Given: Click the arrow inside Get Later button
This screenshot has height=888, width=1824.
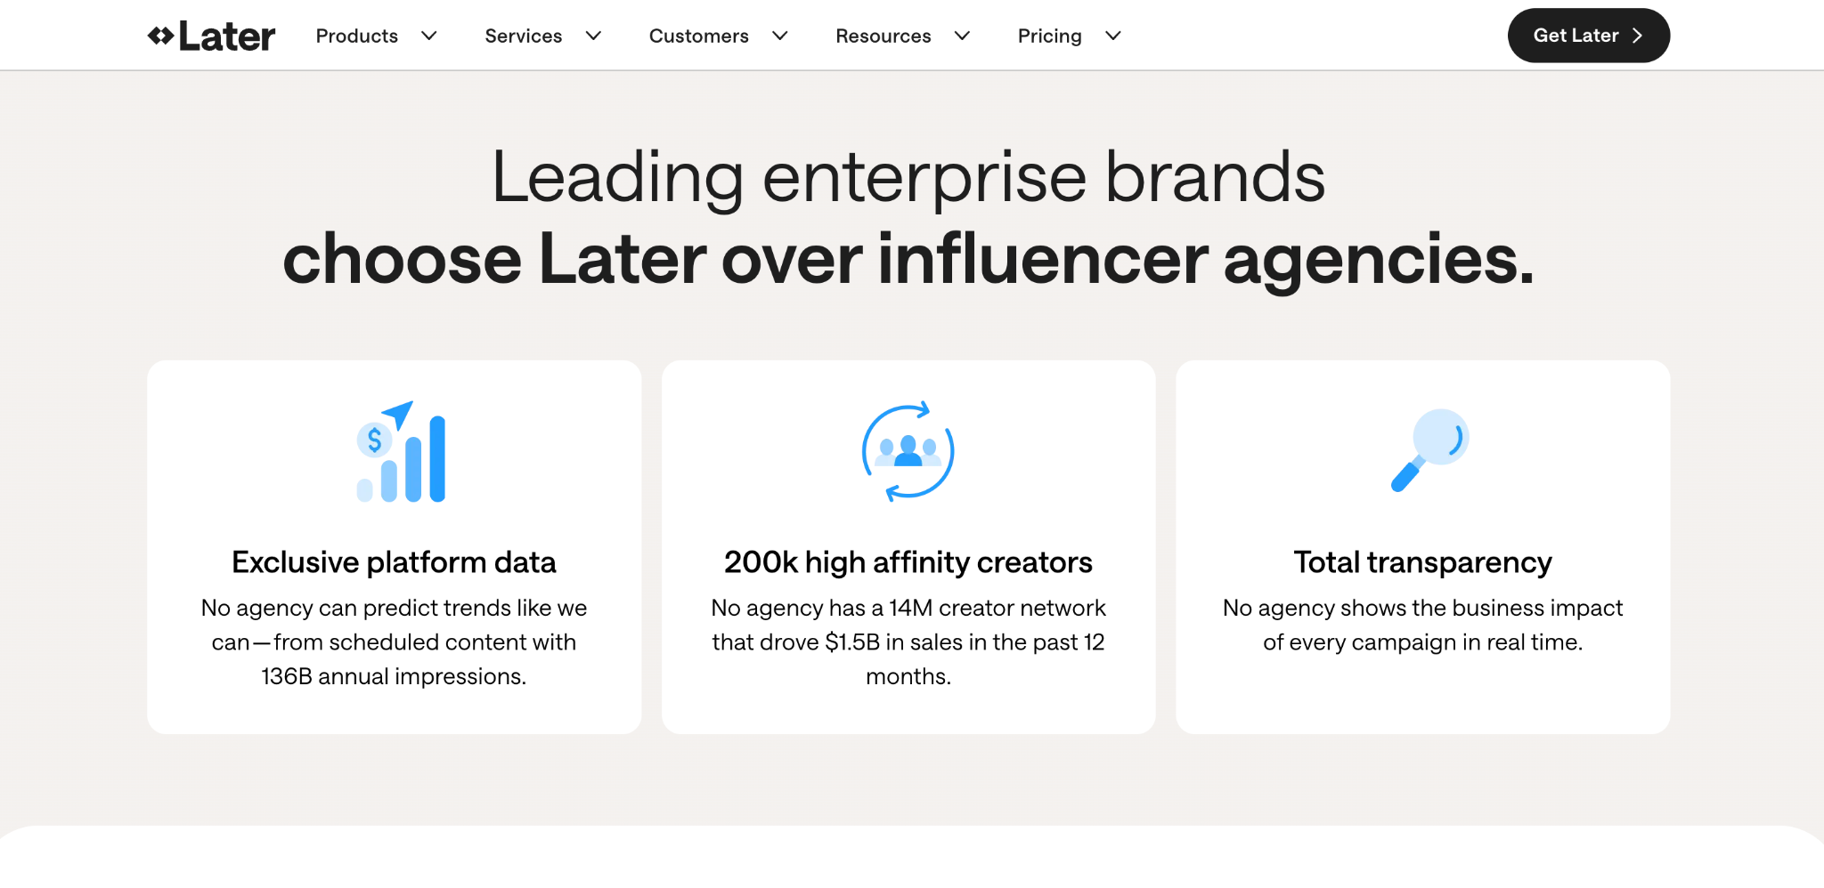Looking at the screenshot, I should pos(1637,36).
